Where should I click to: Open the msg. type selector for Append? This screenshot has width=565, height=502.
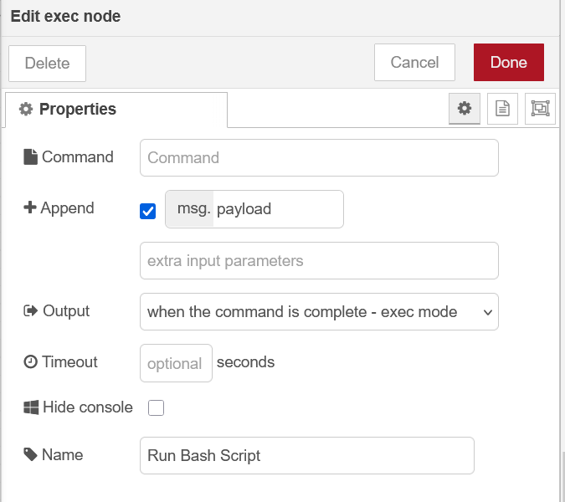[x=190, y=209]
